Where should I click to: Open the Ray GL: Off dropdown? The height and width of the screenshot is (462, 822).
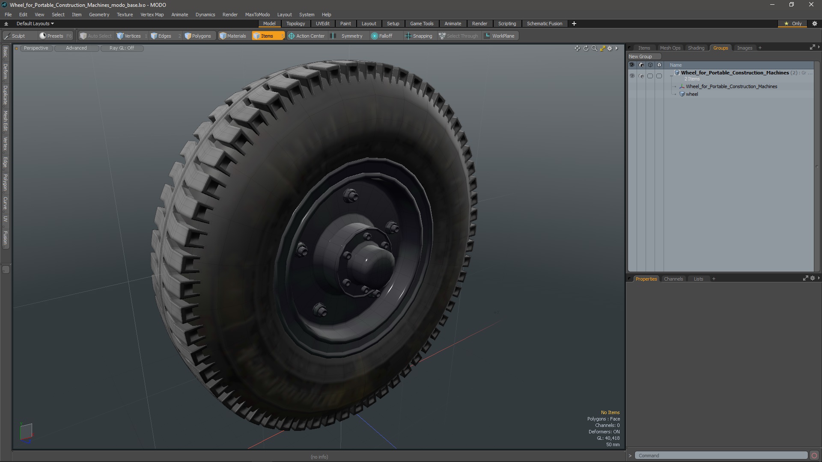(122, 48)
